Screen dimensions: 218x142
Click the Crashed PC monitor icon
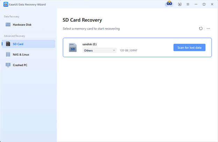point(8,65)
